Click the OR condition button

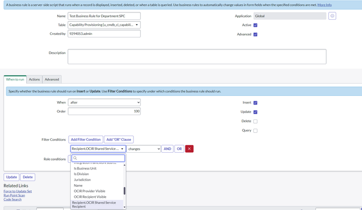pyautogui.click(x=179, y=149)
